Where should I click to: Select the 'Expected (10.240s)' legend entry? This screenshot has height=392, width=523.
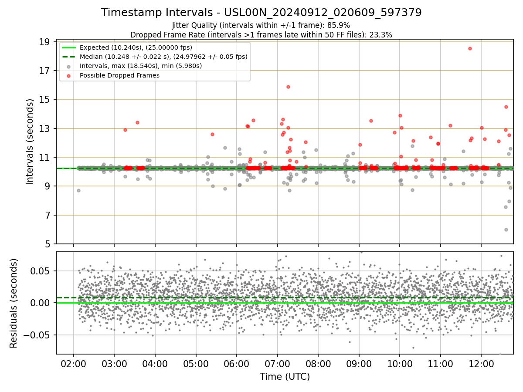pyautogui.click(x=127, y=47)
